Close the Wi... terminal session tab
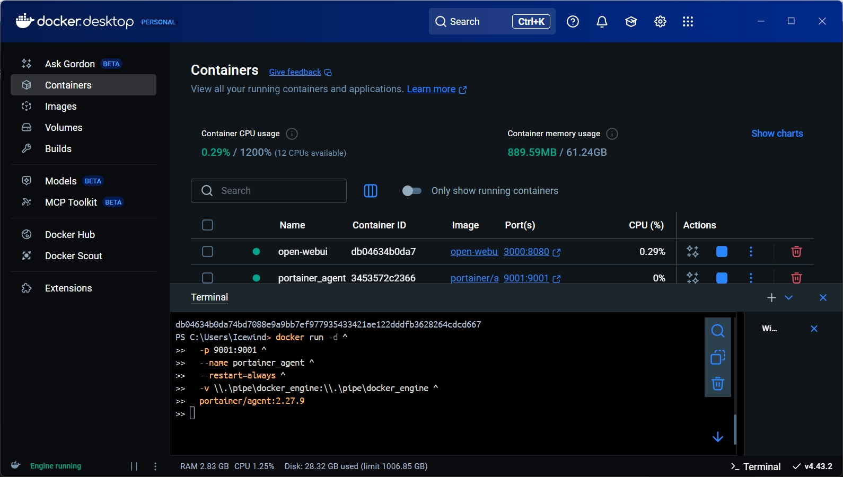The width and height of the screenshot is (843, 477). coord(814,329)
